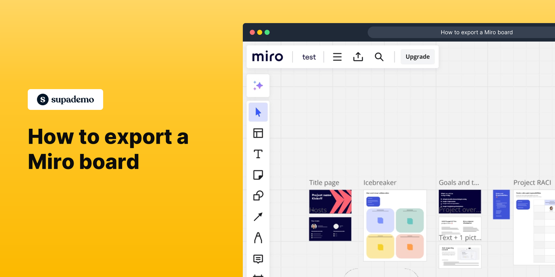Select the Comment tool
The width and height of the screenshot is (555, 277).
(258, 259)
